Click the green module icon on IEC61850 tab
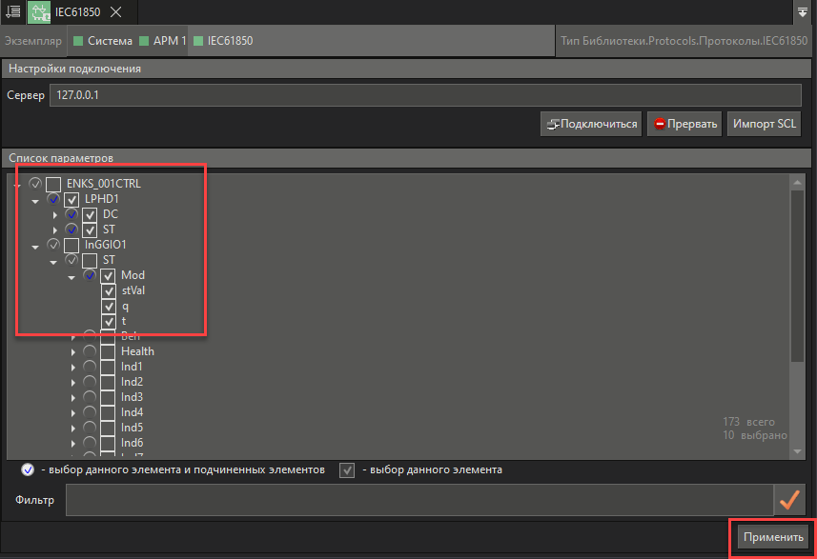 [x=39, y=13]
